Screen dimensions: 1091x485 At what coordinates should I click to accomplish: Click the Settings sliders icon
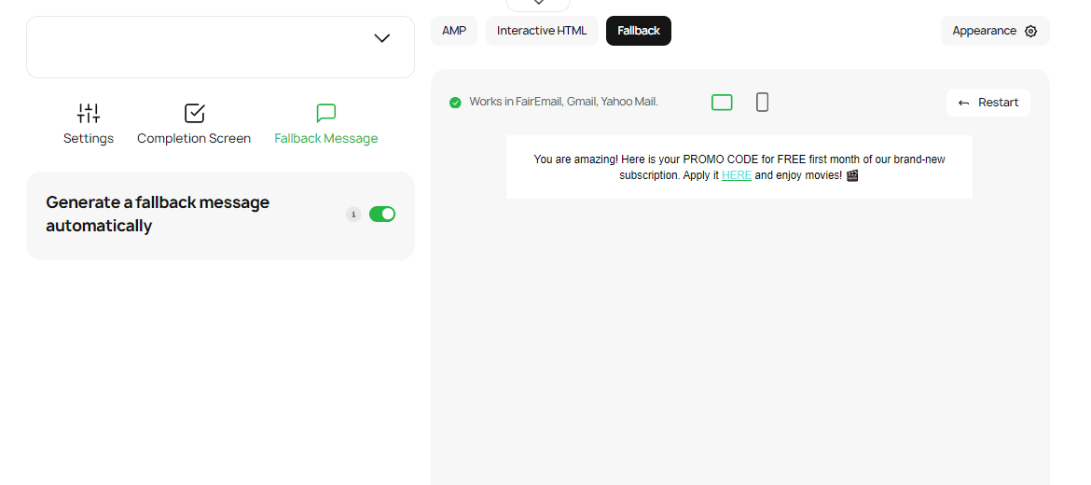tap(89, 114)
